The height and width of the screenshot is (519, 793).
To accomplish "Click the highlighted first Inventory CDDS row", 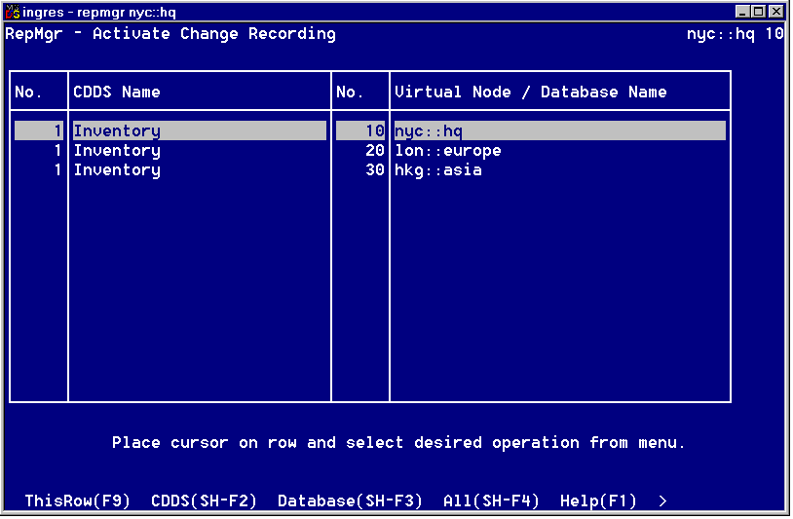I will 117,130.
